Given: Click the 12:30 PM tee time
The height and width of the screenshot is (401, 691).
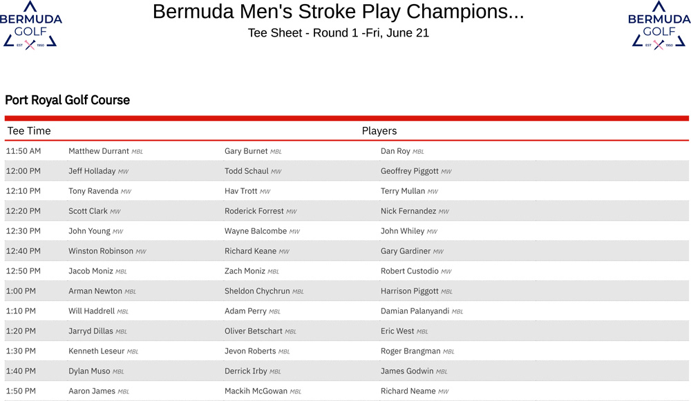Looking at the screenshot, I should click(x=23, y=231).
